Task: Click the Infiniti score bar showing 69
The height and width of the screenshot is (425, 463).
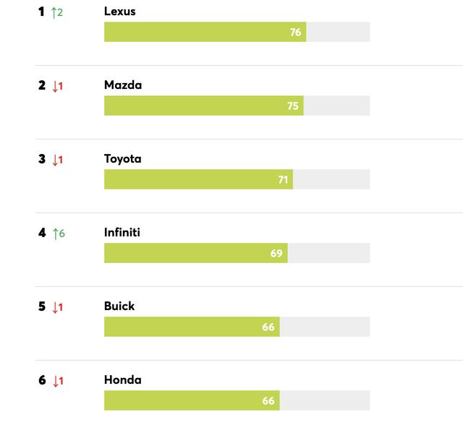Action: point(195,253)
